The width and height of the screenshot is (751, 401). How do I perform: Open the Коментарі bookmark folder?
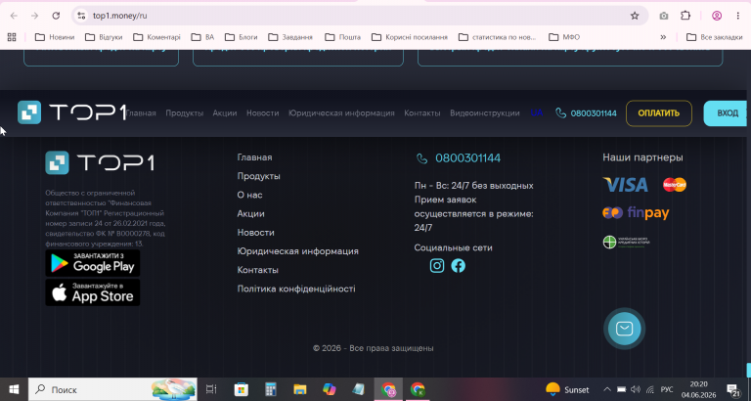tap(157, 37)
